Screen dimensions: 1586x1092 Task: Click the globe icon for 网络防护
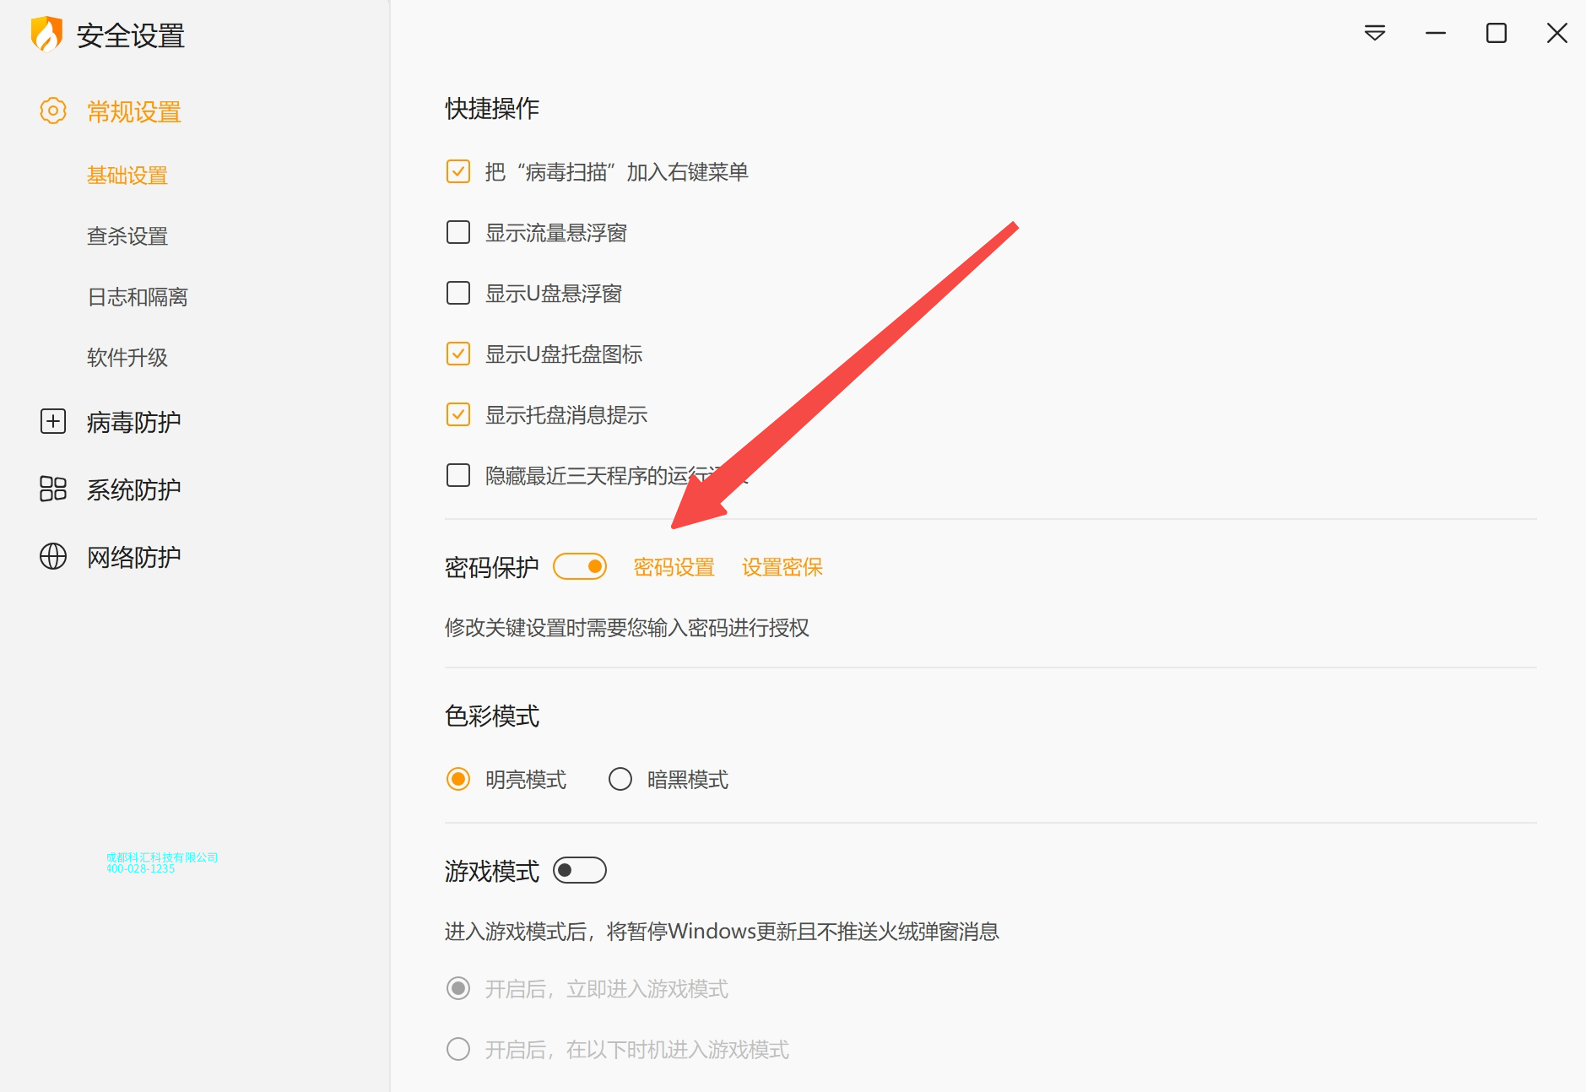tap(53, 556)
